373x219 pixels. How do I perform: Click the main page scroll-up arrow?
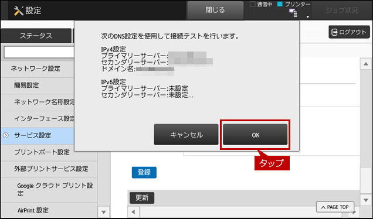tap(365, 64)
